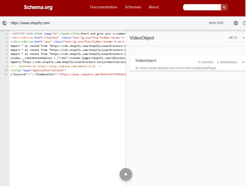Viewport: 246px width, 186px height.
Task: Click the 0 WARNINGS indicator
Action: [x=227, y=62]
